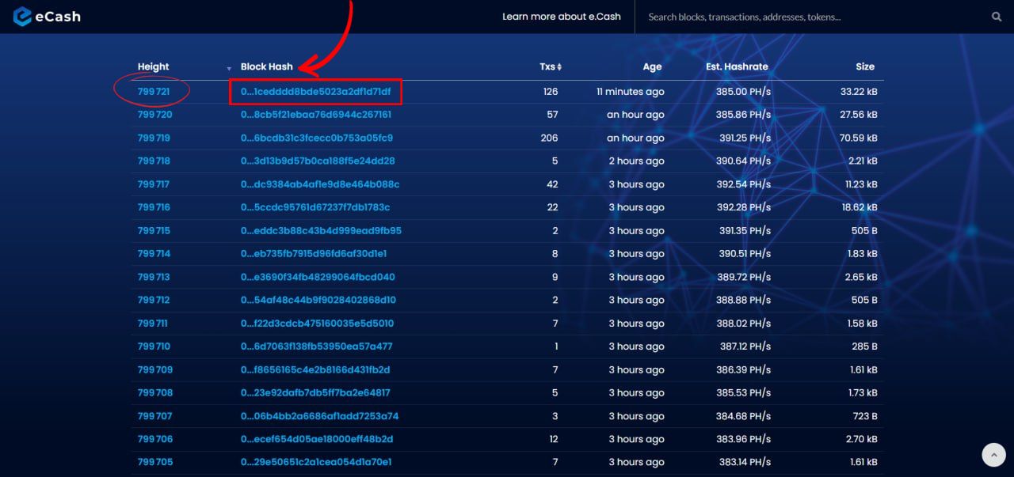Open block hash 0...54af48c44b9f9028402868d10
This screenshot has height=477, width=1014.
click(x=318, y=300)
